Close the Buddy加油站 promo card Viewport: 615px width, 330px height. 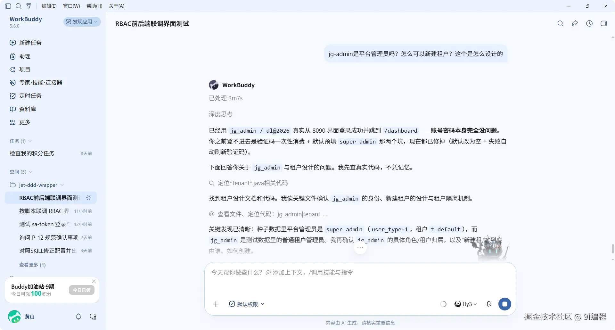(x=94, y=281)
